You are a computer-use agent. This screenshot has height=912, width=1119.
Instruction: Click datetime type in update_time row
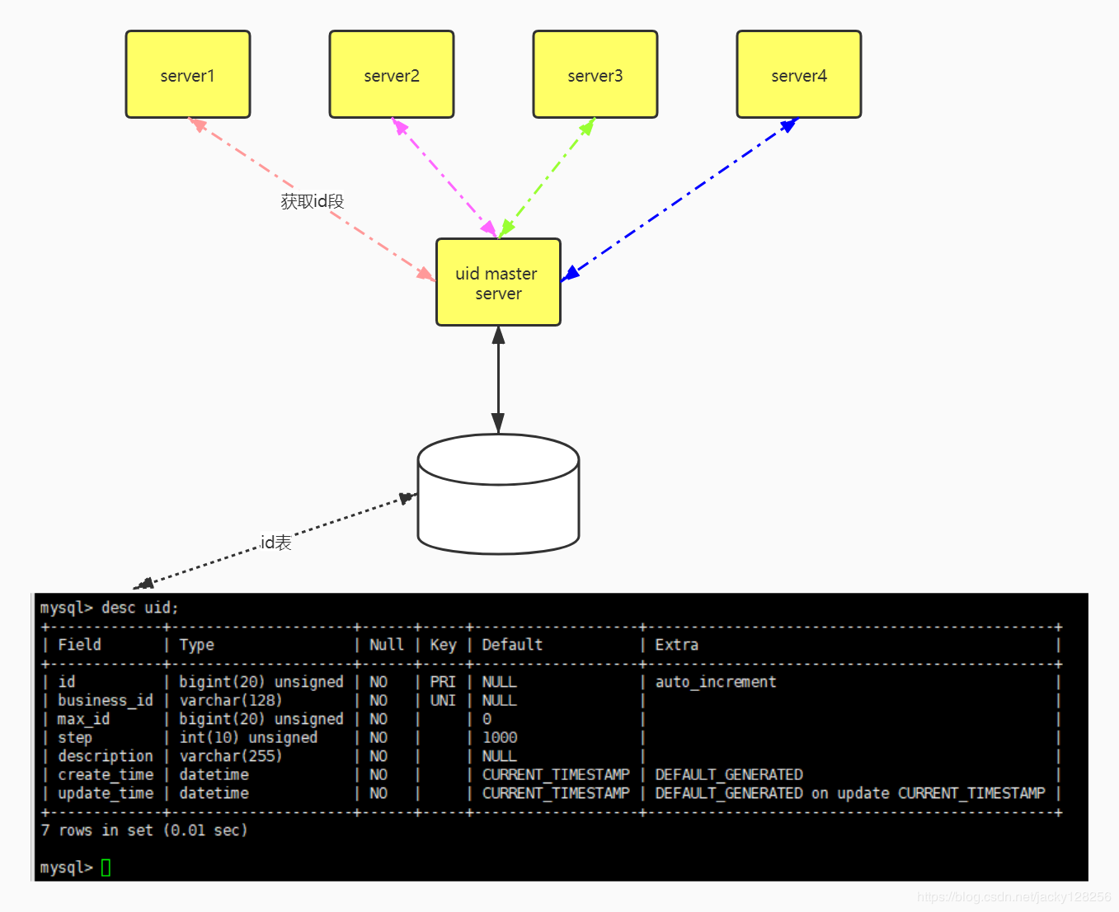214,793
